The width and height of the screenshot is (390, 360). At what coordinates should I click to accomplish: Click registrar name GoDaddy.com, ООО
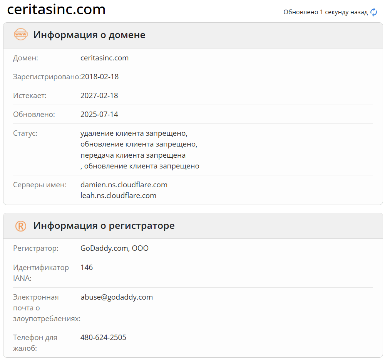[114, 248]
